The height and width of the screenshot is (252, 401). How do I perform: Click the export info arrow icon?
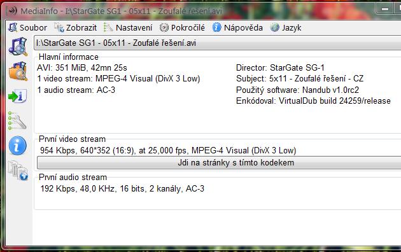pos(18,96)
